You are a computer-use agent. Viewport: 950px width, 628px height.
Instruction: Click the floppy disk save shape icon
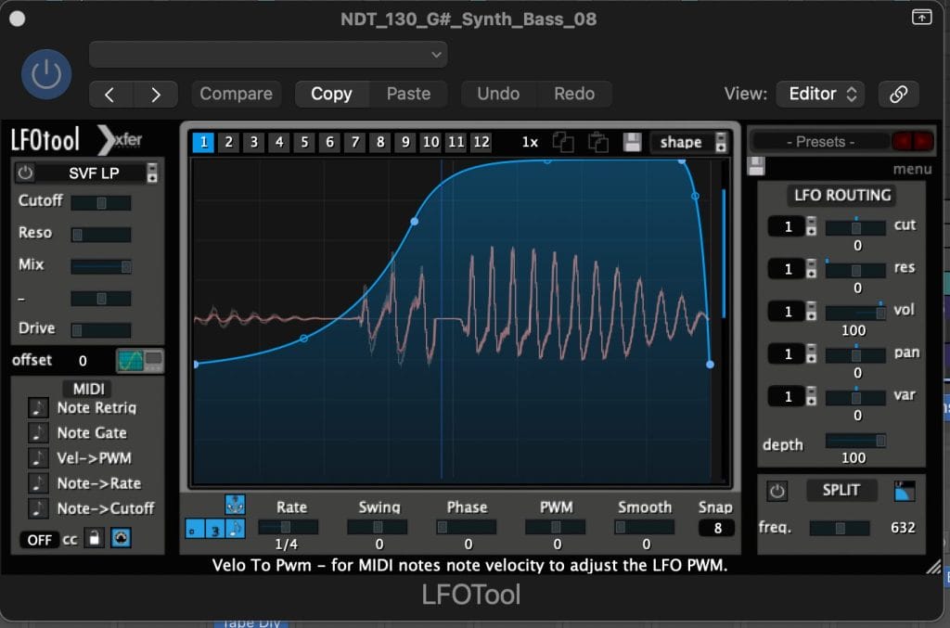(x=632, y=142)
